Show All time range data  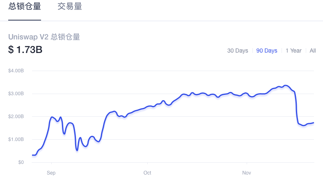[312, 51]
